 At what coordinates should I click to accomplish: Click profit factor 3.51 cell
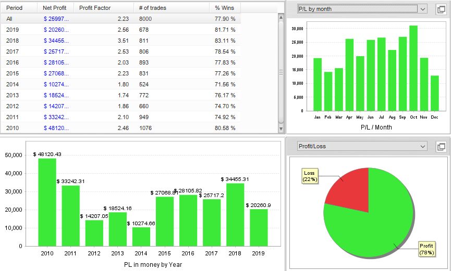(123, 41)
